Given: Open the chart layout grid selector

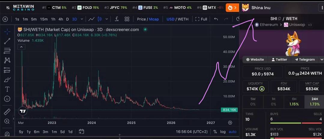Looking at the screenshot, I should coord(127,19).
